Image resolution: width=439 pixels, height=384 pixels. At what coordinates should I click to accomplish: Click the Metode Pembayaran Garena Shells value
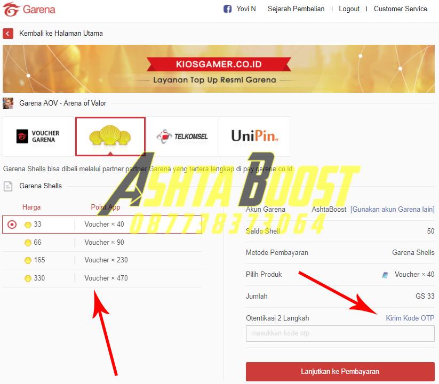click(x=413, y=252)
